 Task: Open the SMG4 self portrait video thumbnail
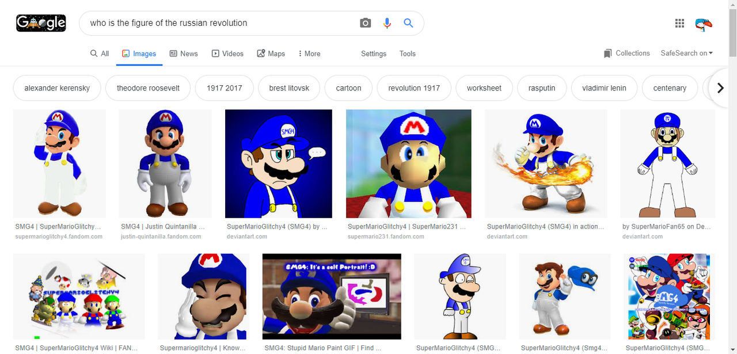click(331, 296)
